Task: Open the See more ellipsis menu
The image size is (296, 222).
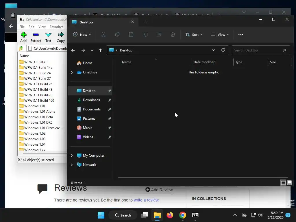Action: click(x=241, y=35)
